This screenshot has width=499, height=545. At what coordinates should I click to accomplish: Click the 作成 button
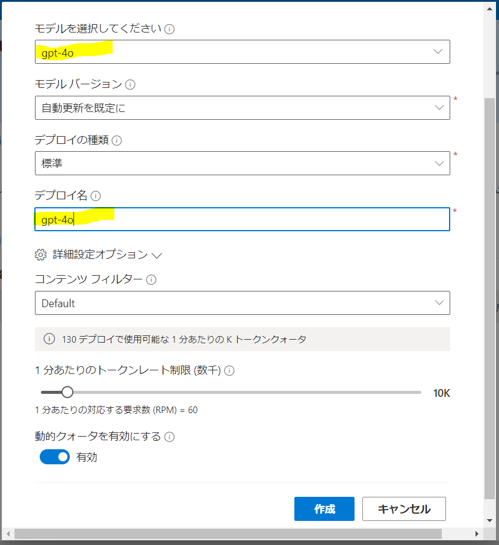(x=324, y=508)
